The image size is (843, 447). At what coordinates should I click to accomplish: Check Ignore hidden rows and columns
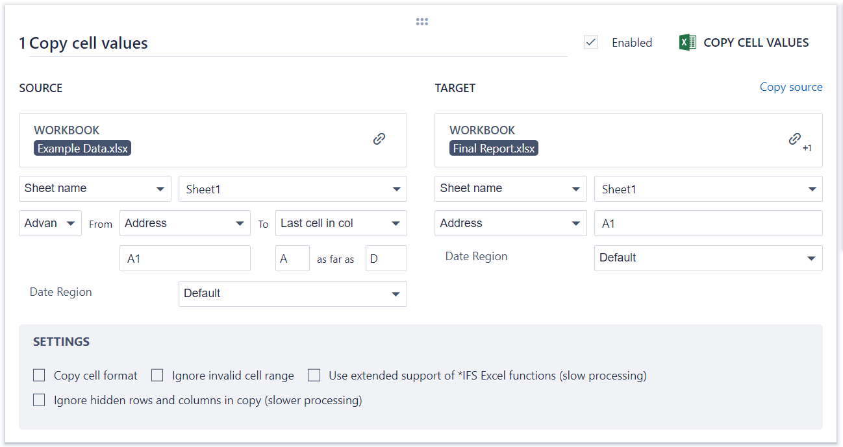[40, 400]
